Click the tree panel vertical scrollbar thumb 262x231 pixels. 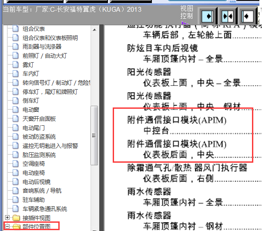click(94, 135)
